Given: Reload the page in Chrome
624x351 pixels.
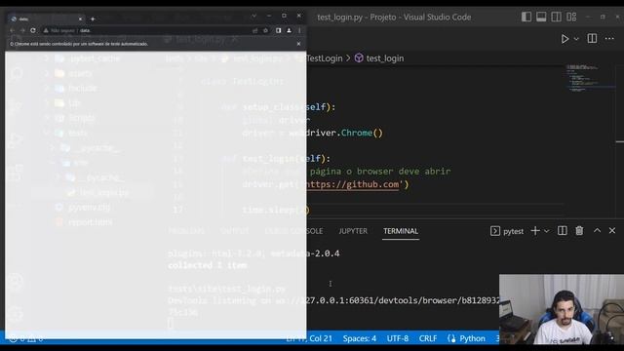Looking at the screenshot, I should pos(33,30).
